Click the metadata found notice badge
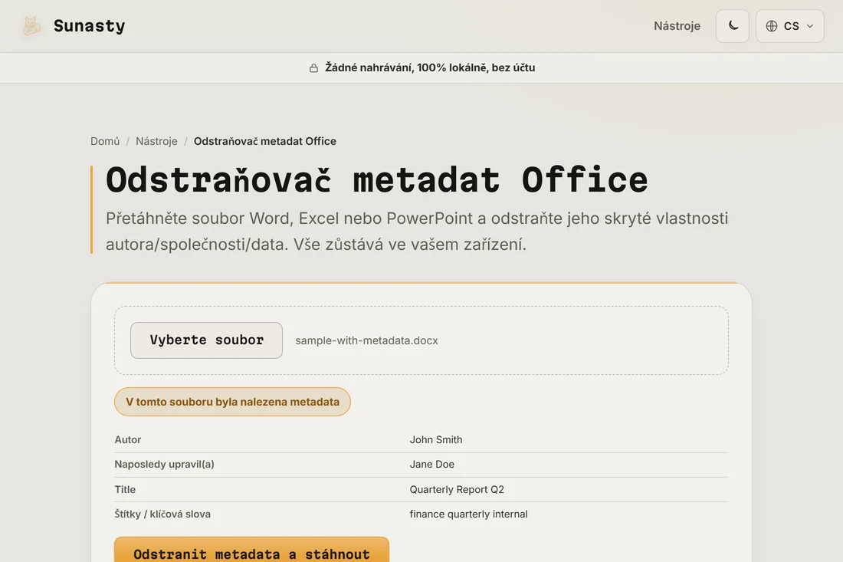The width and height of the screenshot is (843, 562). tap(232, 402)
